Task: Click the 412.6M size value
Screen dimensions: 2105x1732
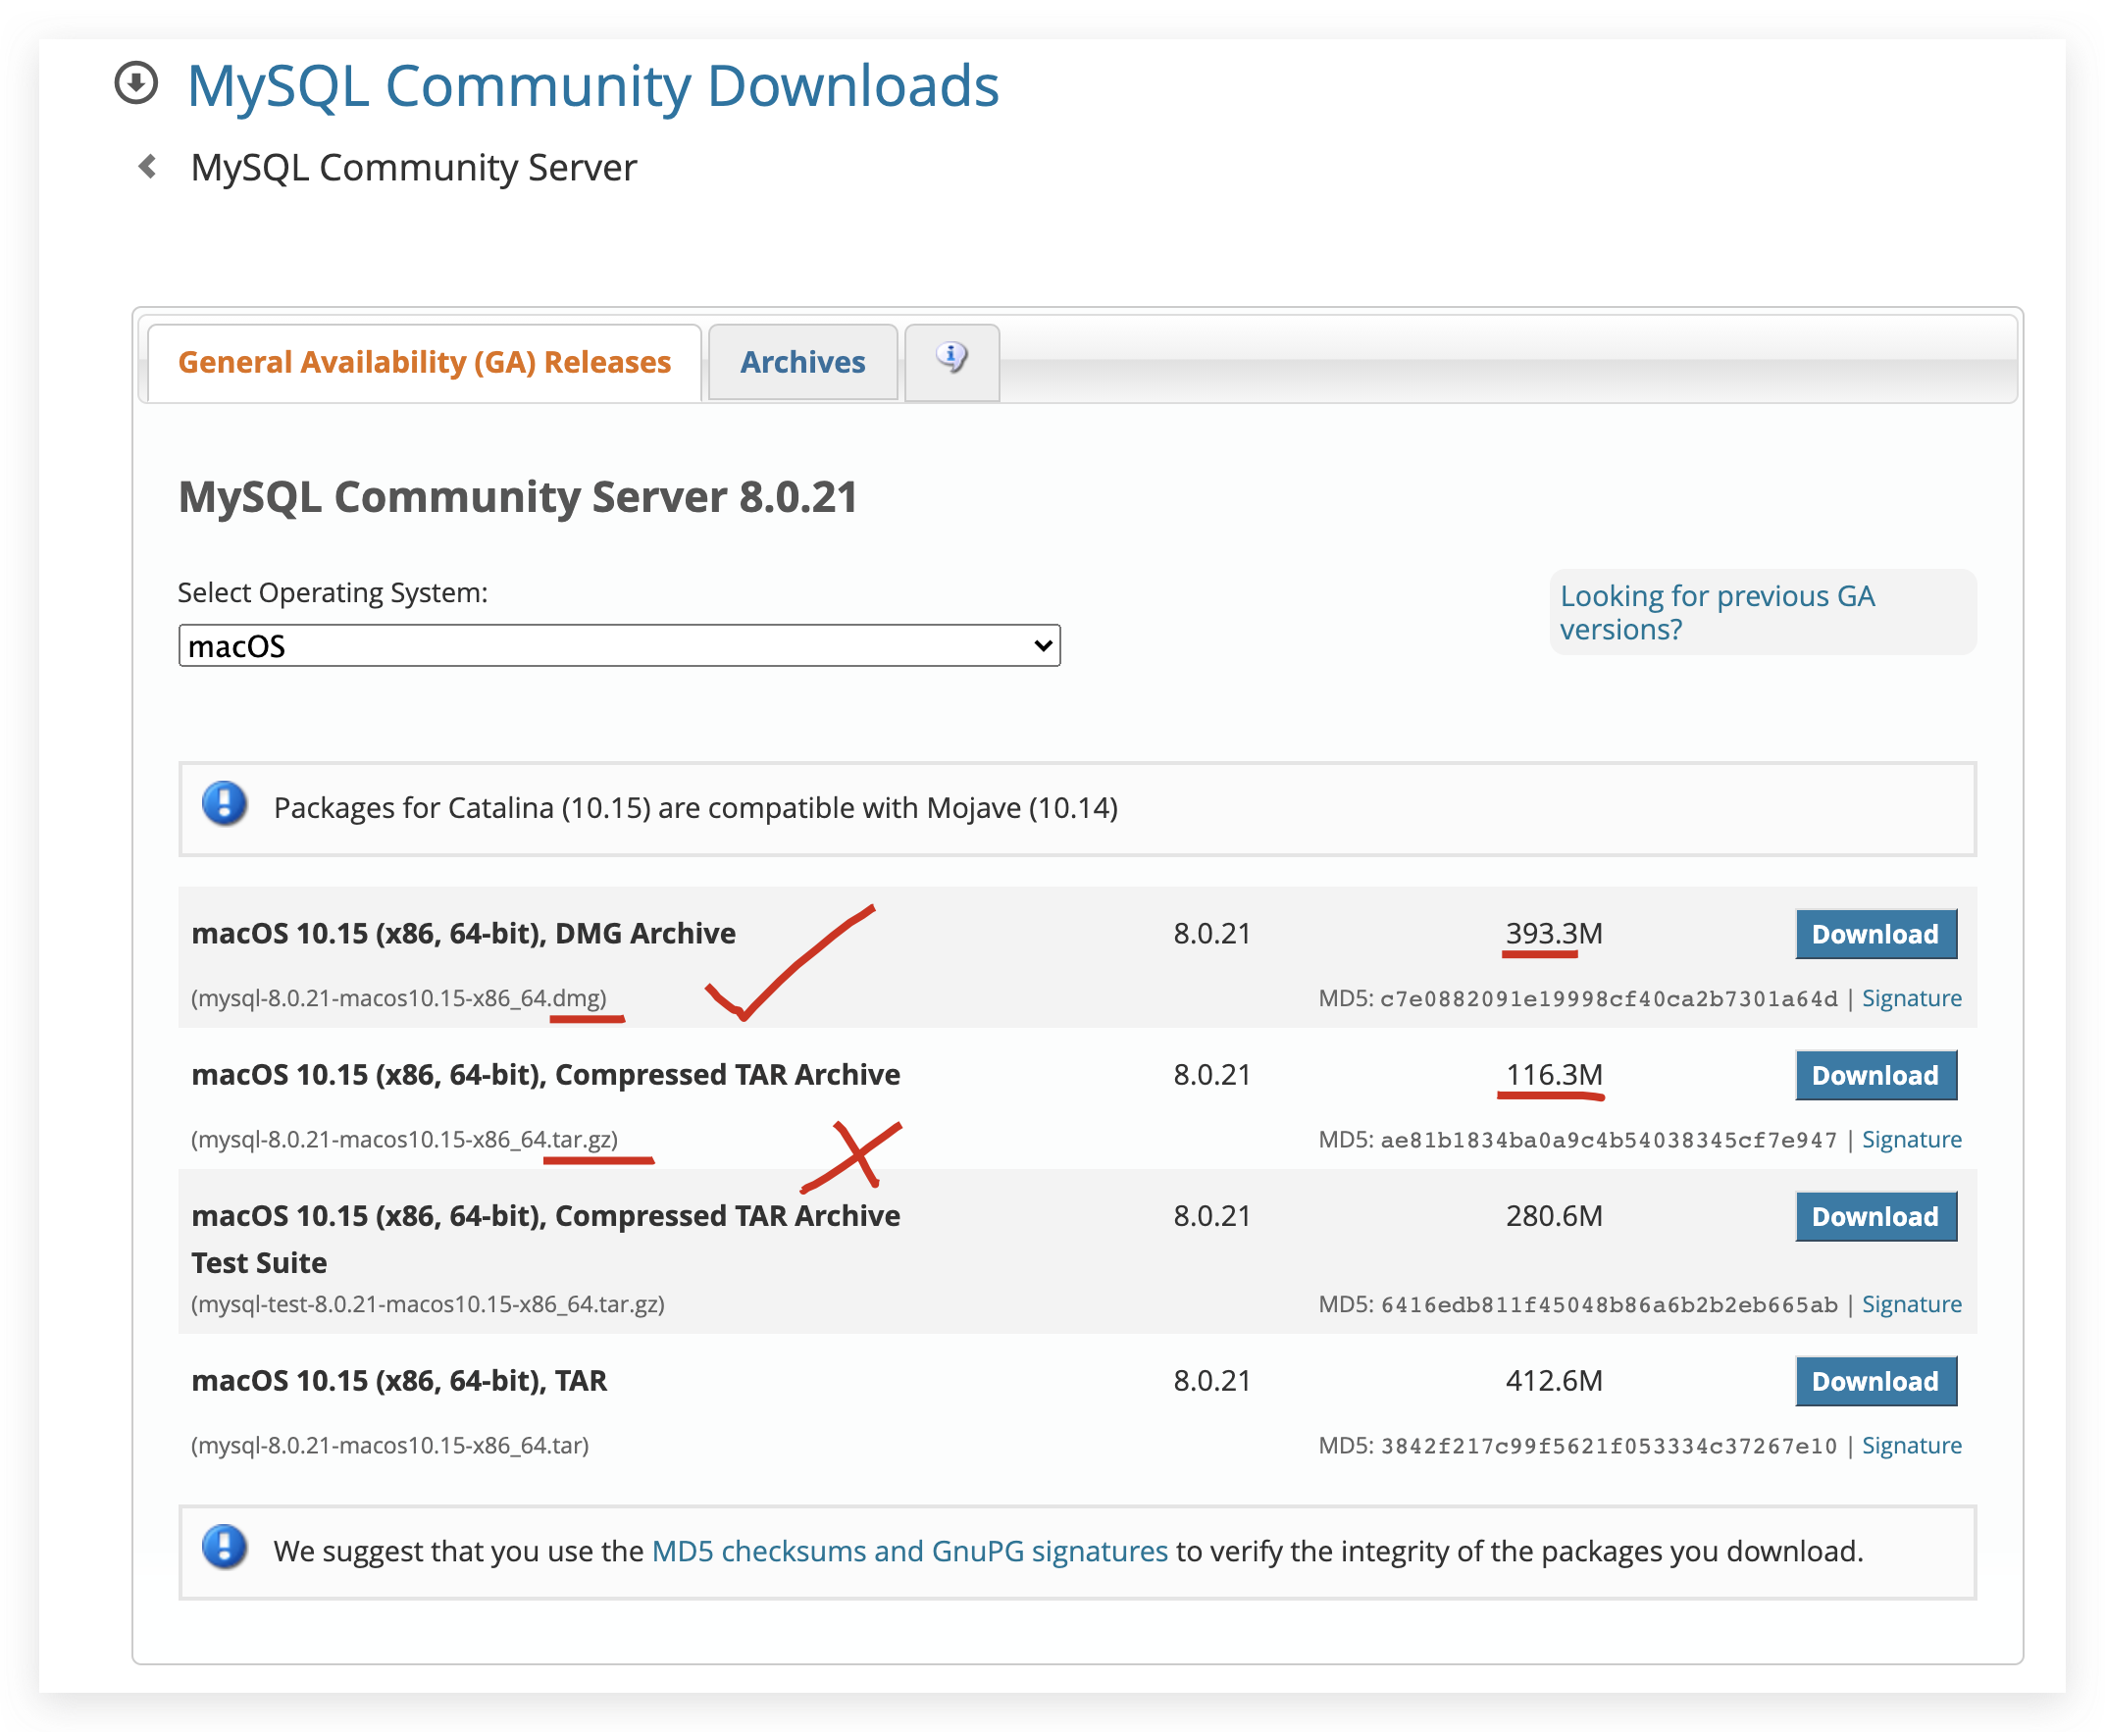Action: point(1554,1382)
